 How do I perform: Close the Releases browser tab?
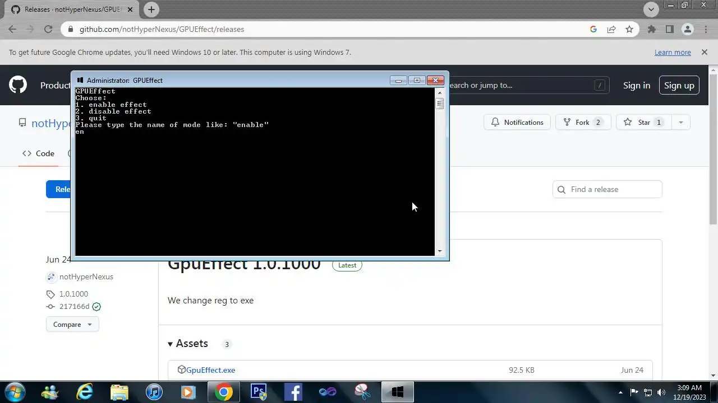click(131, 10)
